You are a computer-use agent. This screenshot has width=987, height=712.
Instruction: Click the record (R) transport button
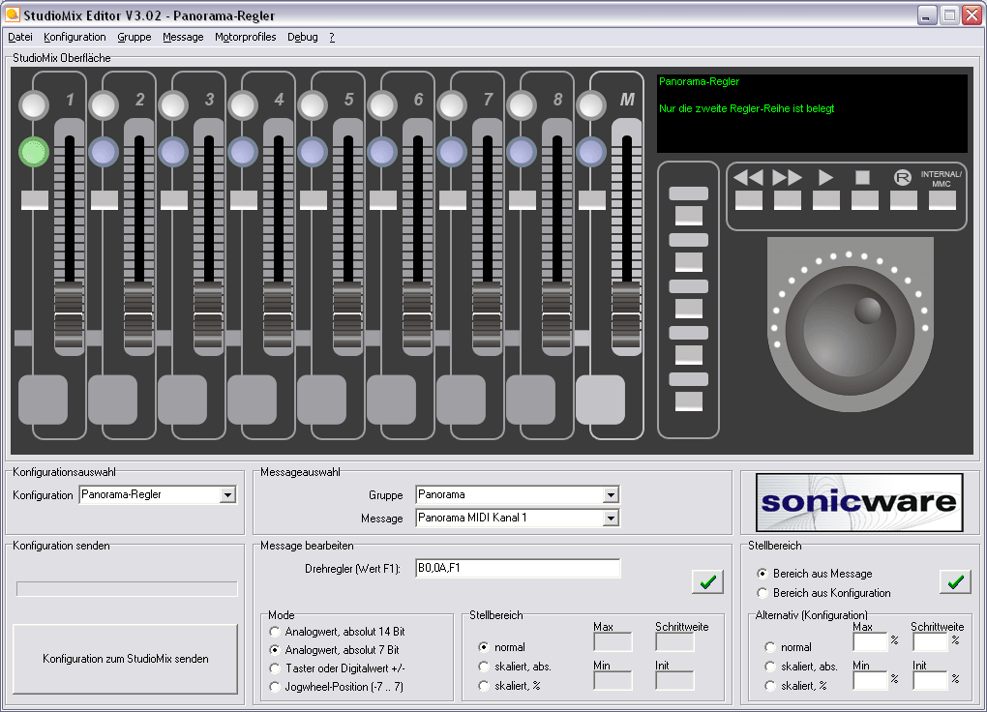click(903, 199)
